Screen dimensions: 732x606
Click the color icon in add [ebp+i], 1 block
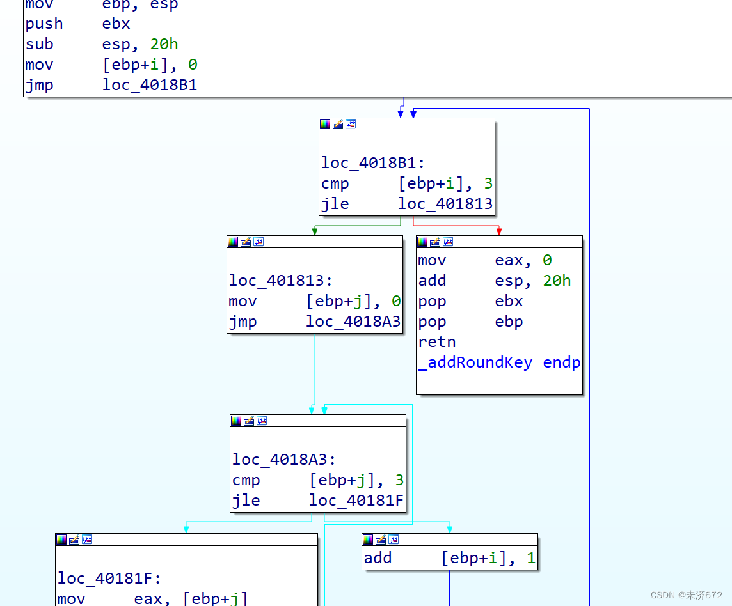[x=368, y=540]
